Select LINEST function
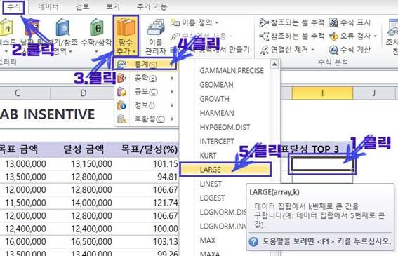The height and width of the screenshot is (256, 398). coord(211,184)
